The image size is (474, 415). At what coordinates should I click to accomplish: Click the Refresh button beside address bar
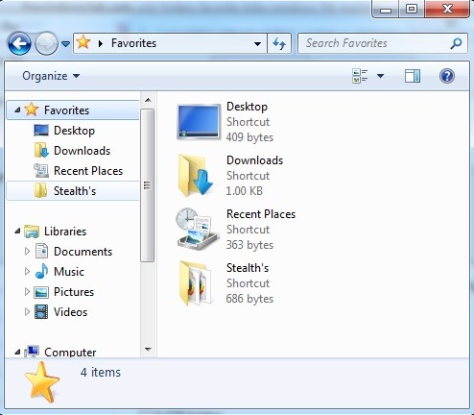click(279, 43)
